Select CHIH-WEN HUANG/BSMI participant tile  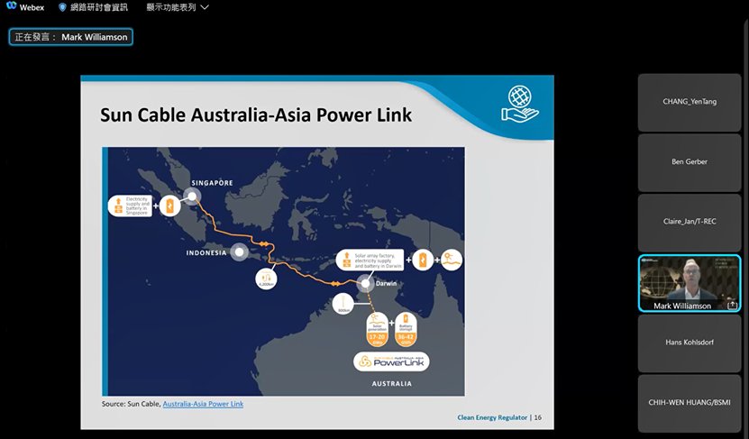pyautogui.click(x=690, y=403)
